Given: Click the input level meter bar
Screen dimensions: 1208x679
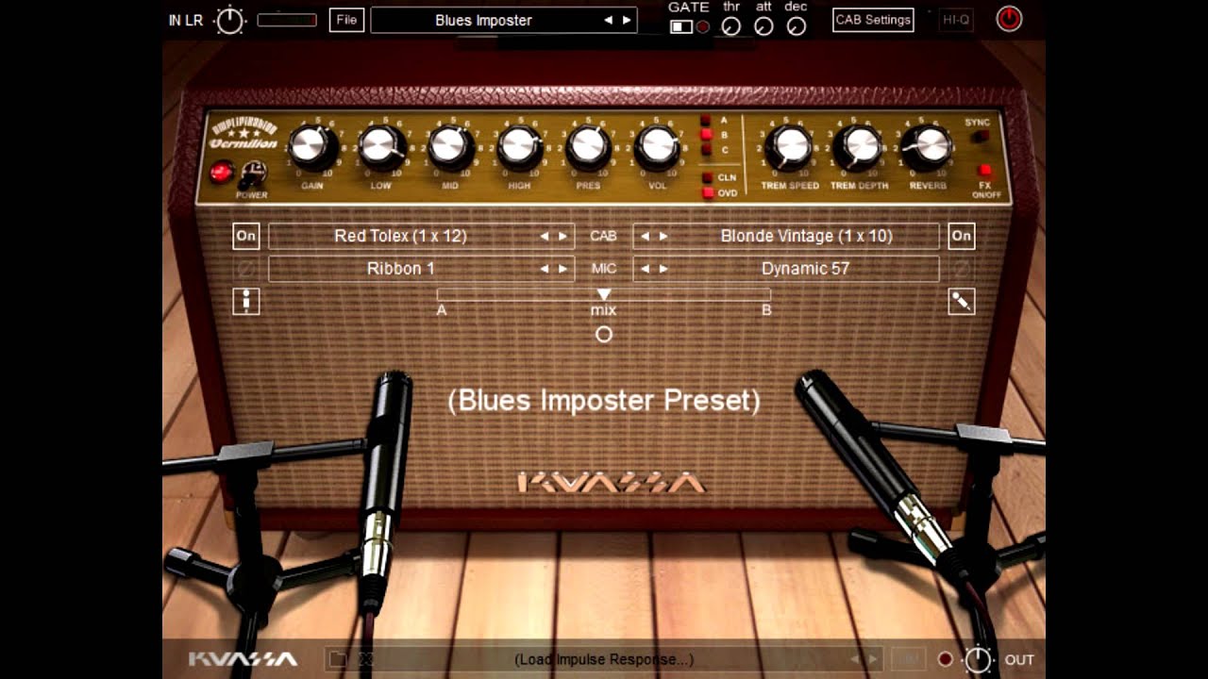Looking at the screenshot, I should point(287,20).
